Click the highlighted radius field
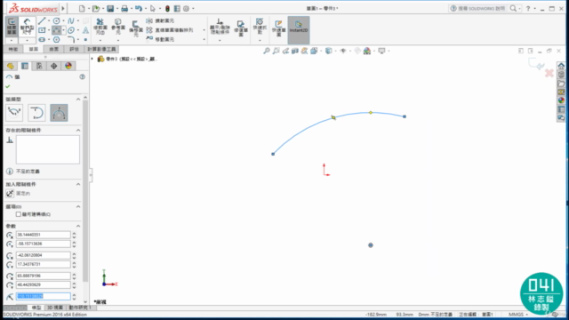 [44, 296]
